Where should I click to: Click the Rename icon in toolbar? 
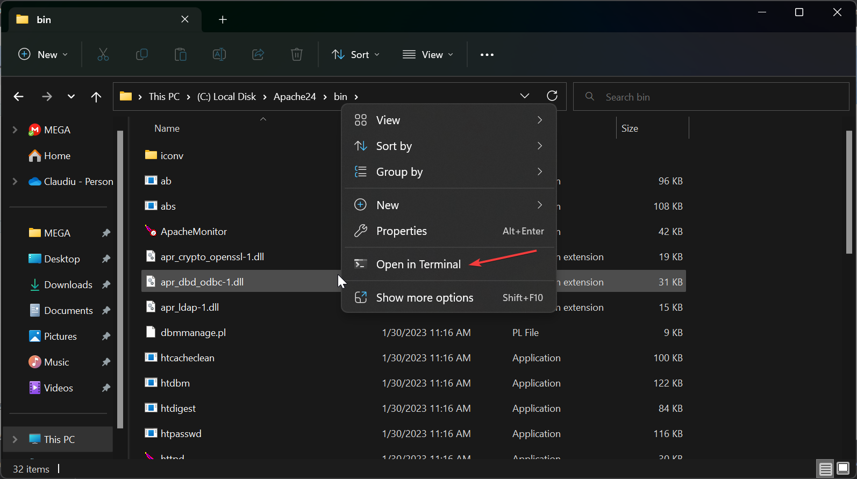pyautogui.click(x=219, y=54)
